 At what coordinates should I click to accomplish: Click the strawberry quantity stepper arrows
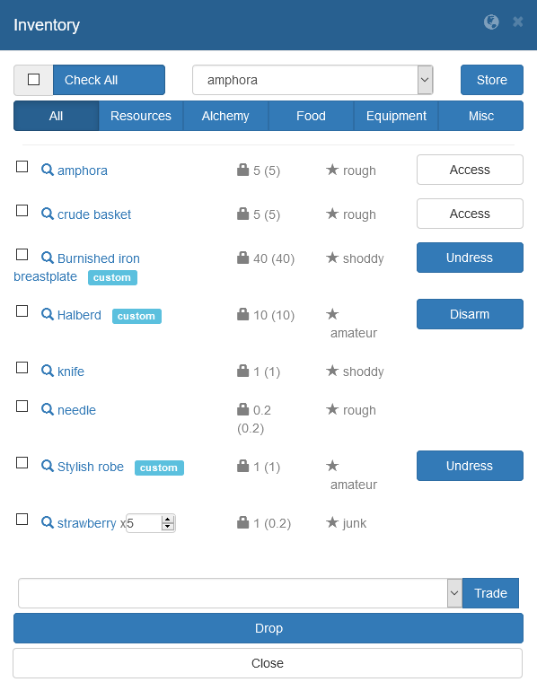click(168, 523)
